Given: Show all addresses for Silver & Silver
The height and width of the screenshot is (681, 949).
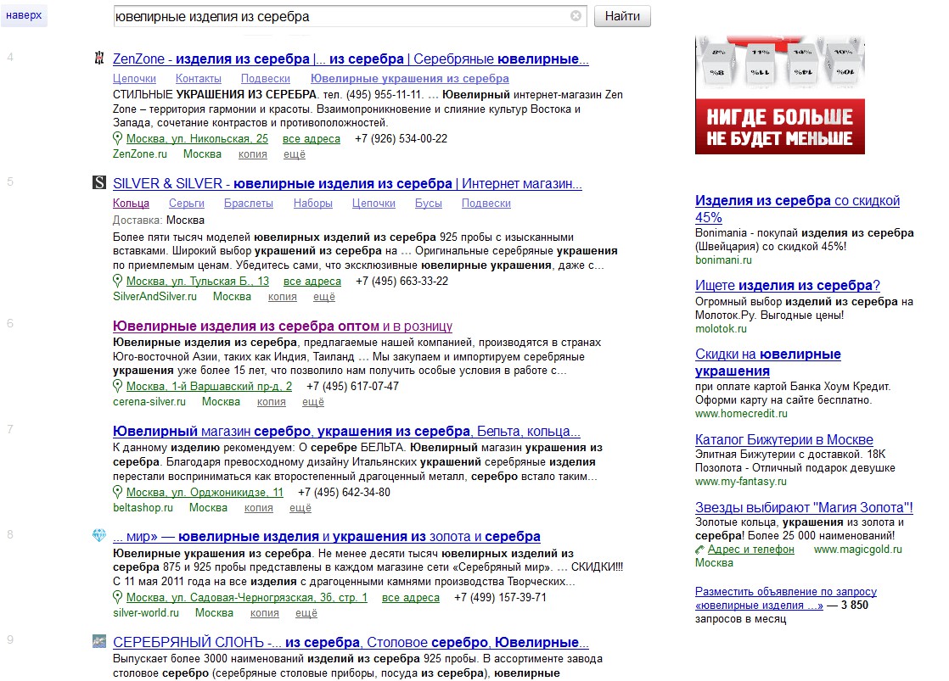Looking at the screenshot, I should click(312, 282).
